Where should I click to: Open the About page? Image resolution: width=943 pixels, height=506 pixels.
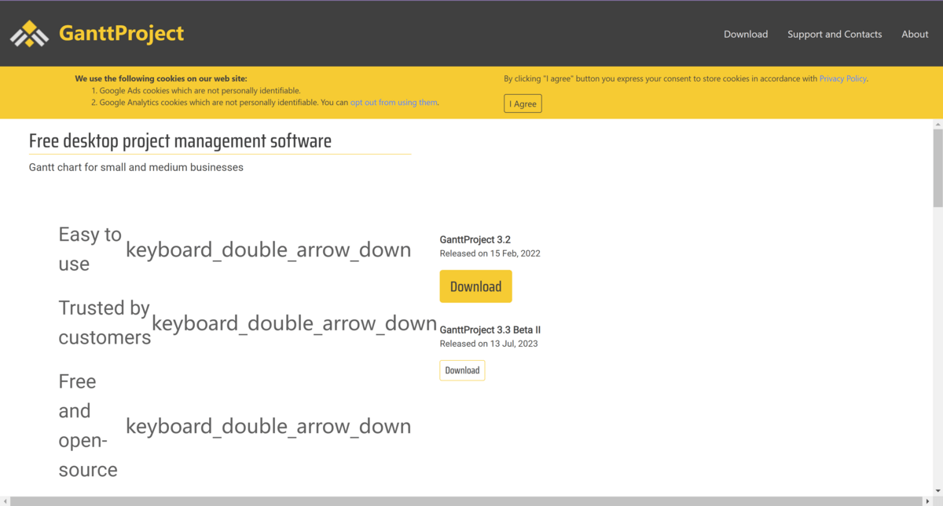915,34
